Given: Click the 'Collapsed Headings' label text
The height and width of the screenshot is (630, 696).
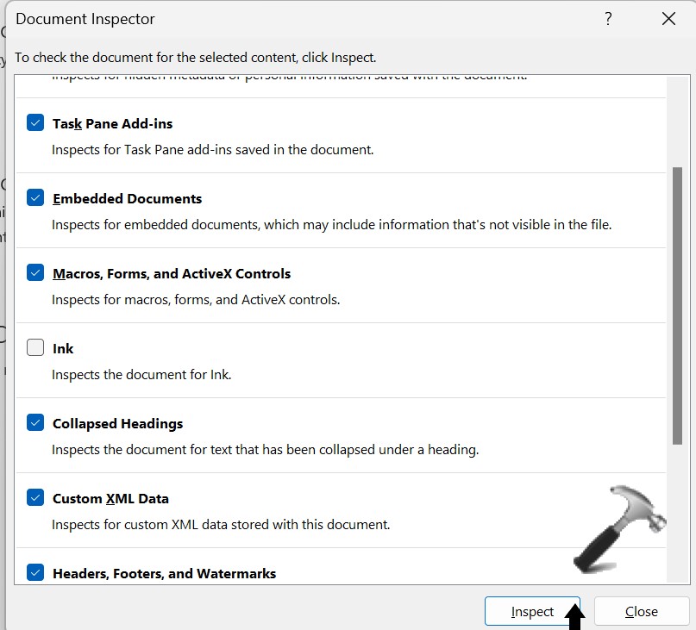Looking at the screenshot, I should coord(117,424).
